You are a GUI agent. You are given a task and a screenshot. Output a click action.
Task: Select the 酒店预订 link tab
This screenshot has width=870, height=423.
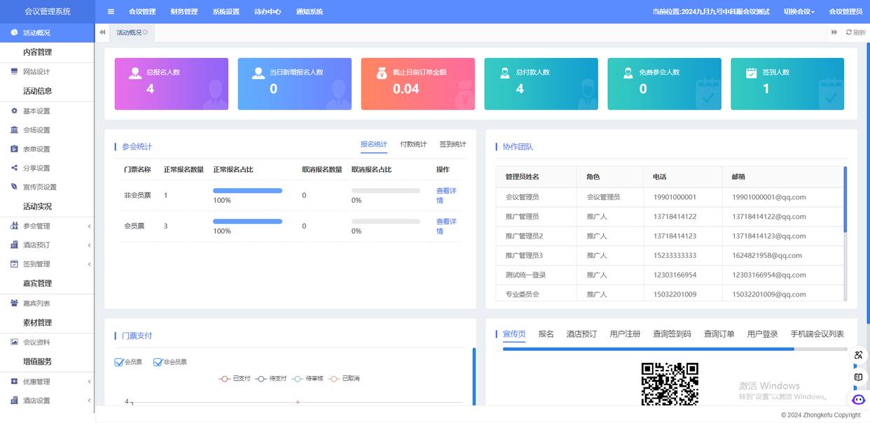581,334
